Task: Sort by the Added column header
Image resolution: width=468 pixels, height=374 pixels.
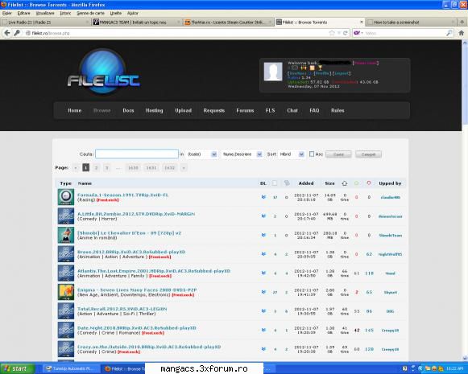Action: [x=306, y=183]
